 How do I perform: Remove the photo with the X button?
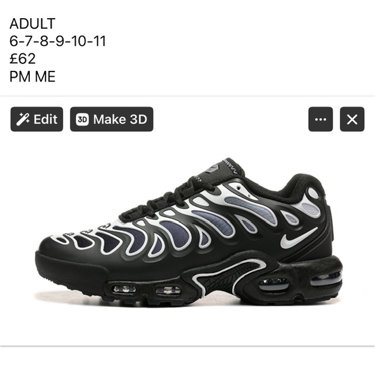pos(352,119)
